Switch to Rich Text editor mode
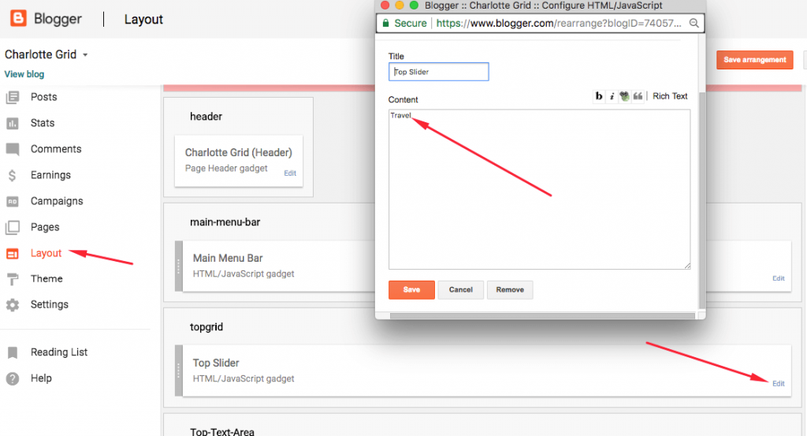The width and height of the screenshot is (807, 436). 670,96
